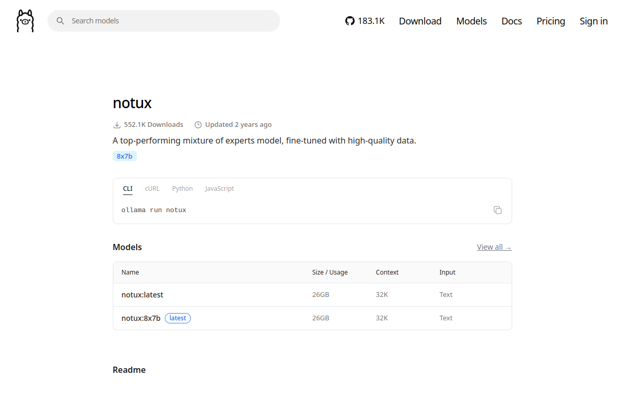Click the Models section heading
Viewport: 624px width, 416px height.
[127, 248]
